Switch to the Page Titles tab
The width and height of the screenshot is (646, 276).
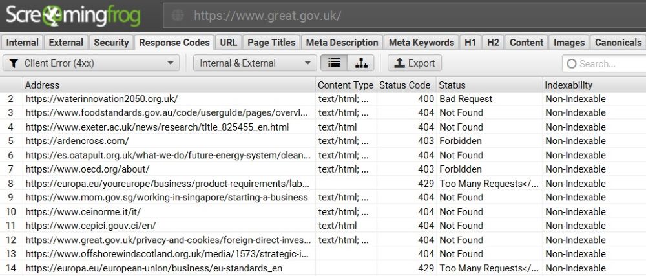271,43
